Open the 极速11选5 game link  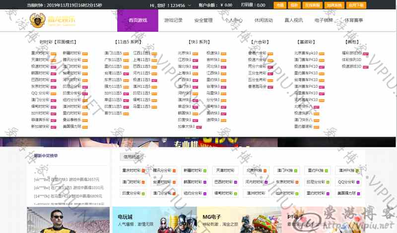tap(142, 80)
